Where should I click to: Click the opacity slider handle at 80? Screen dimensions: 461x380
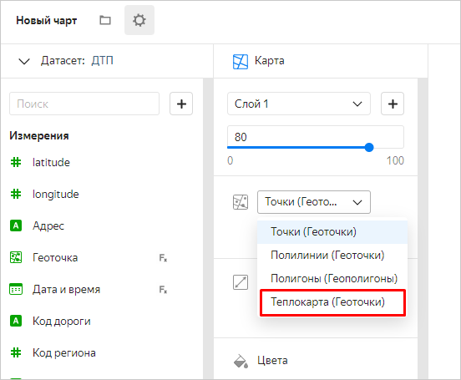point(369,147)
